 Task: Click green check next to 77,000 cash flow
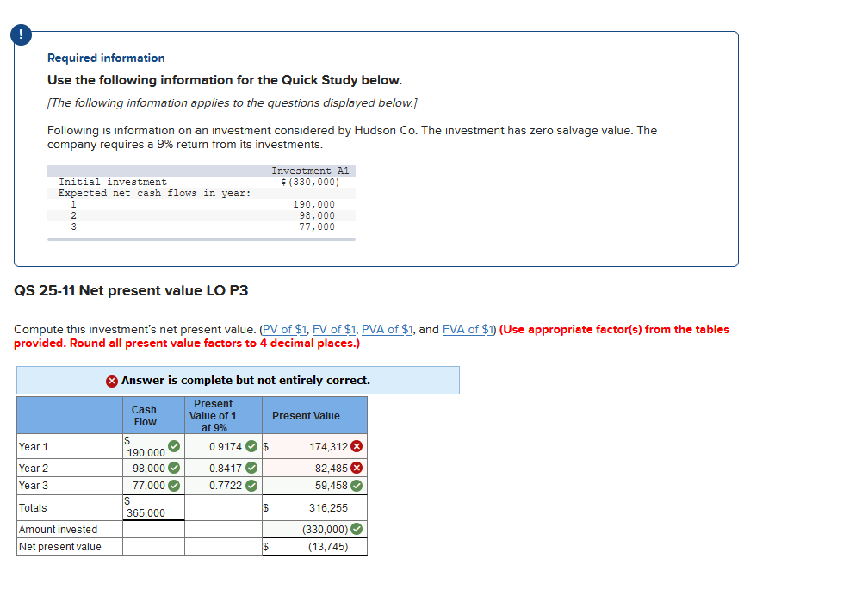[x=174, y=486]
